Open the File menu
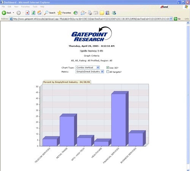 3,6
